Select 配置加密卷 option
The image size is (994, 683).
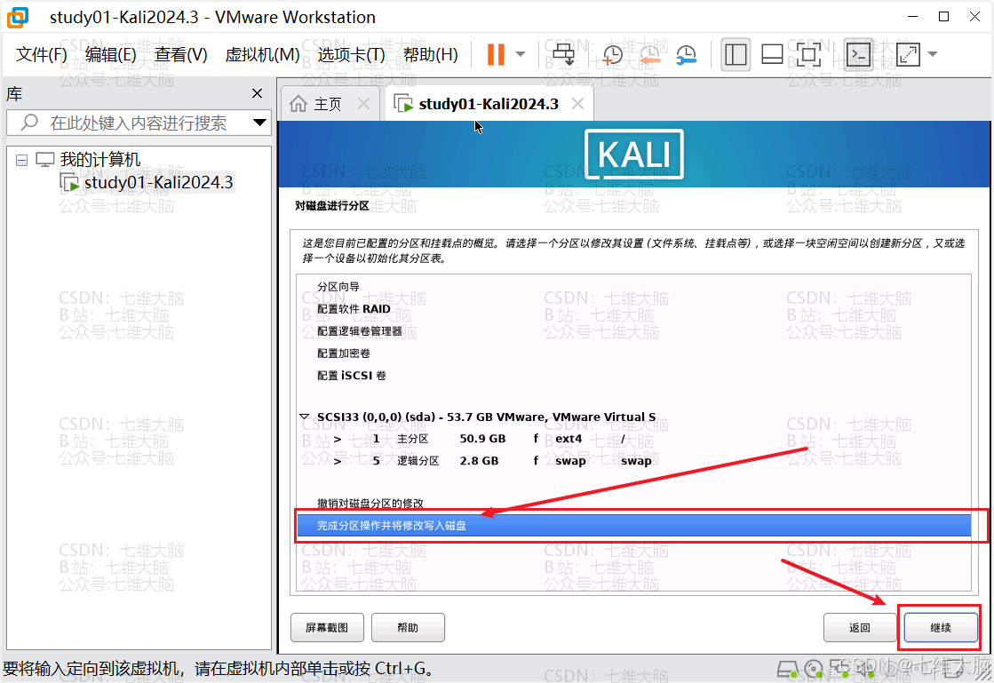point(344,353)
